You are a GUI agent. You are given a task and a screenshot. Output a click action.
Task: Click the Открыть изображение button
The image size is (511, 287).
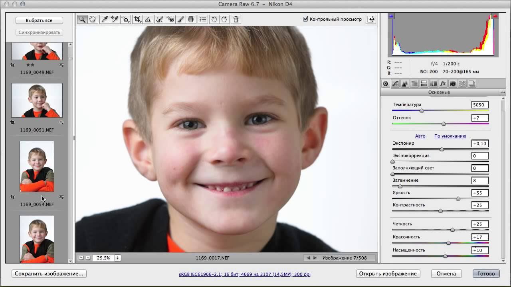coord(388,273)
